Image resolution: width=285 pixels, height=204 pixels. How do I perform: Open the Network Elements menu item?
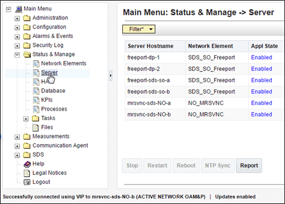[x=64, y=64]
